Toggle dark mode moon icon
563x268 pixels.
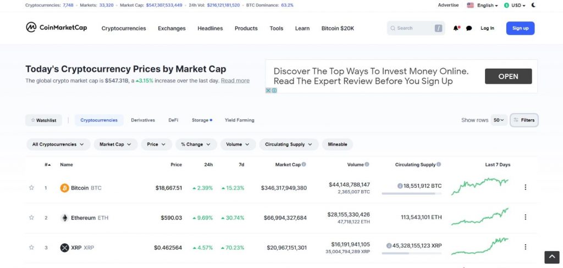coord(533,5)
